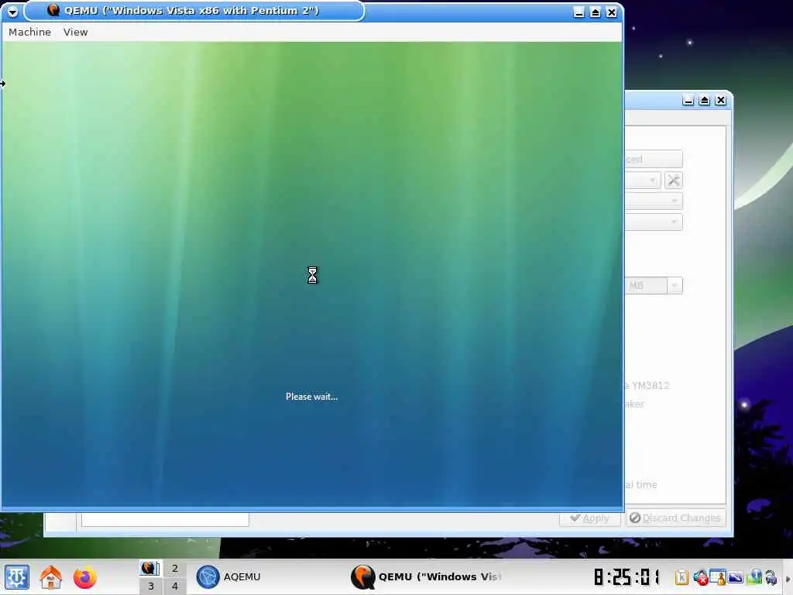Open the View menu in QEMU
Image resolution: width=793 pixels, height=595 pixels.
coord(75,32)
